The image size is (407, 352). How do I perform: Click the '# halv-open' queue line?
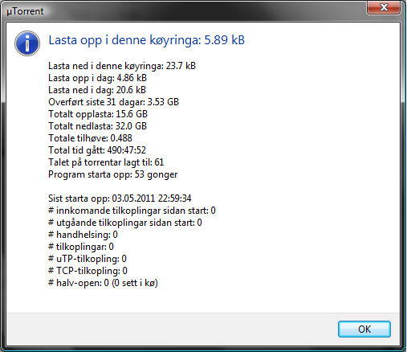(x=103, y=283)
